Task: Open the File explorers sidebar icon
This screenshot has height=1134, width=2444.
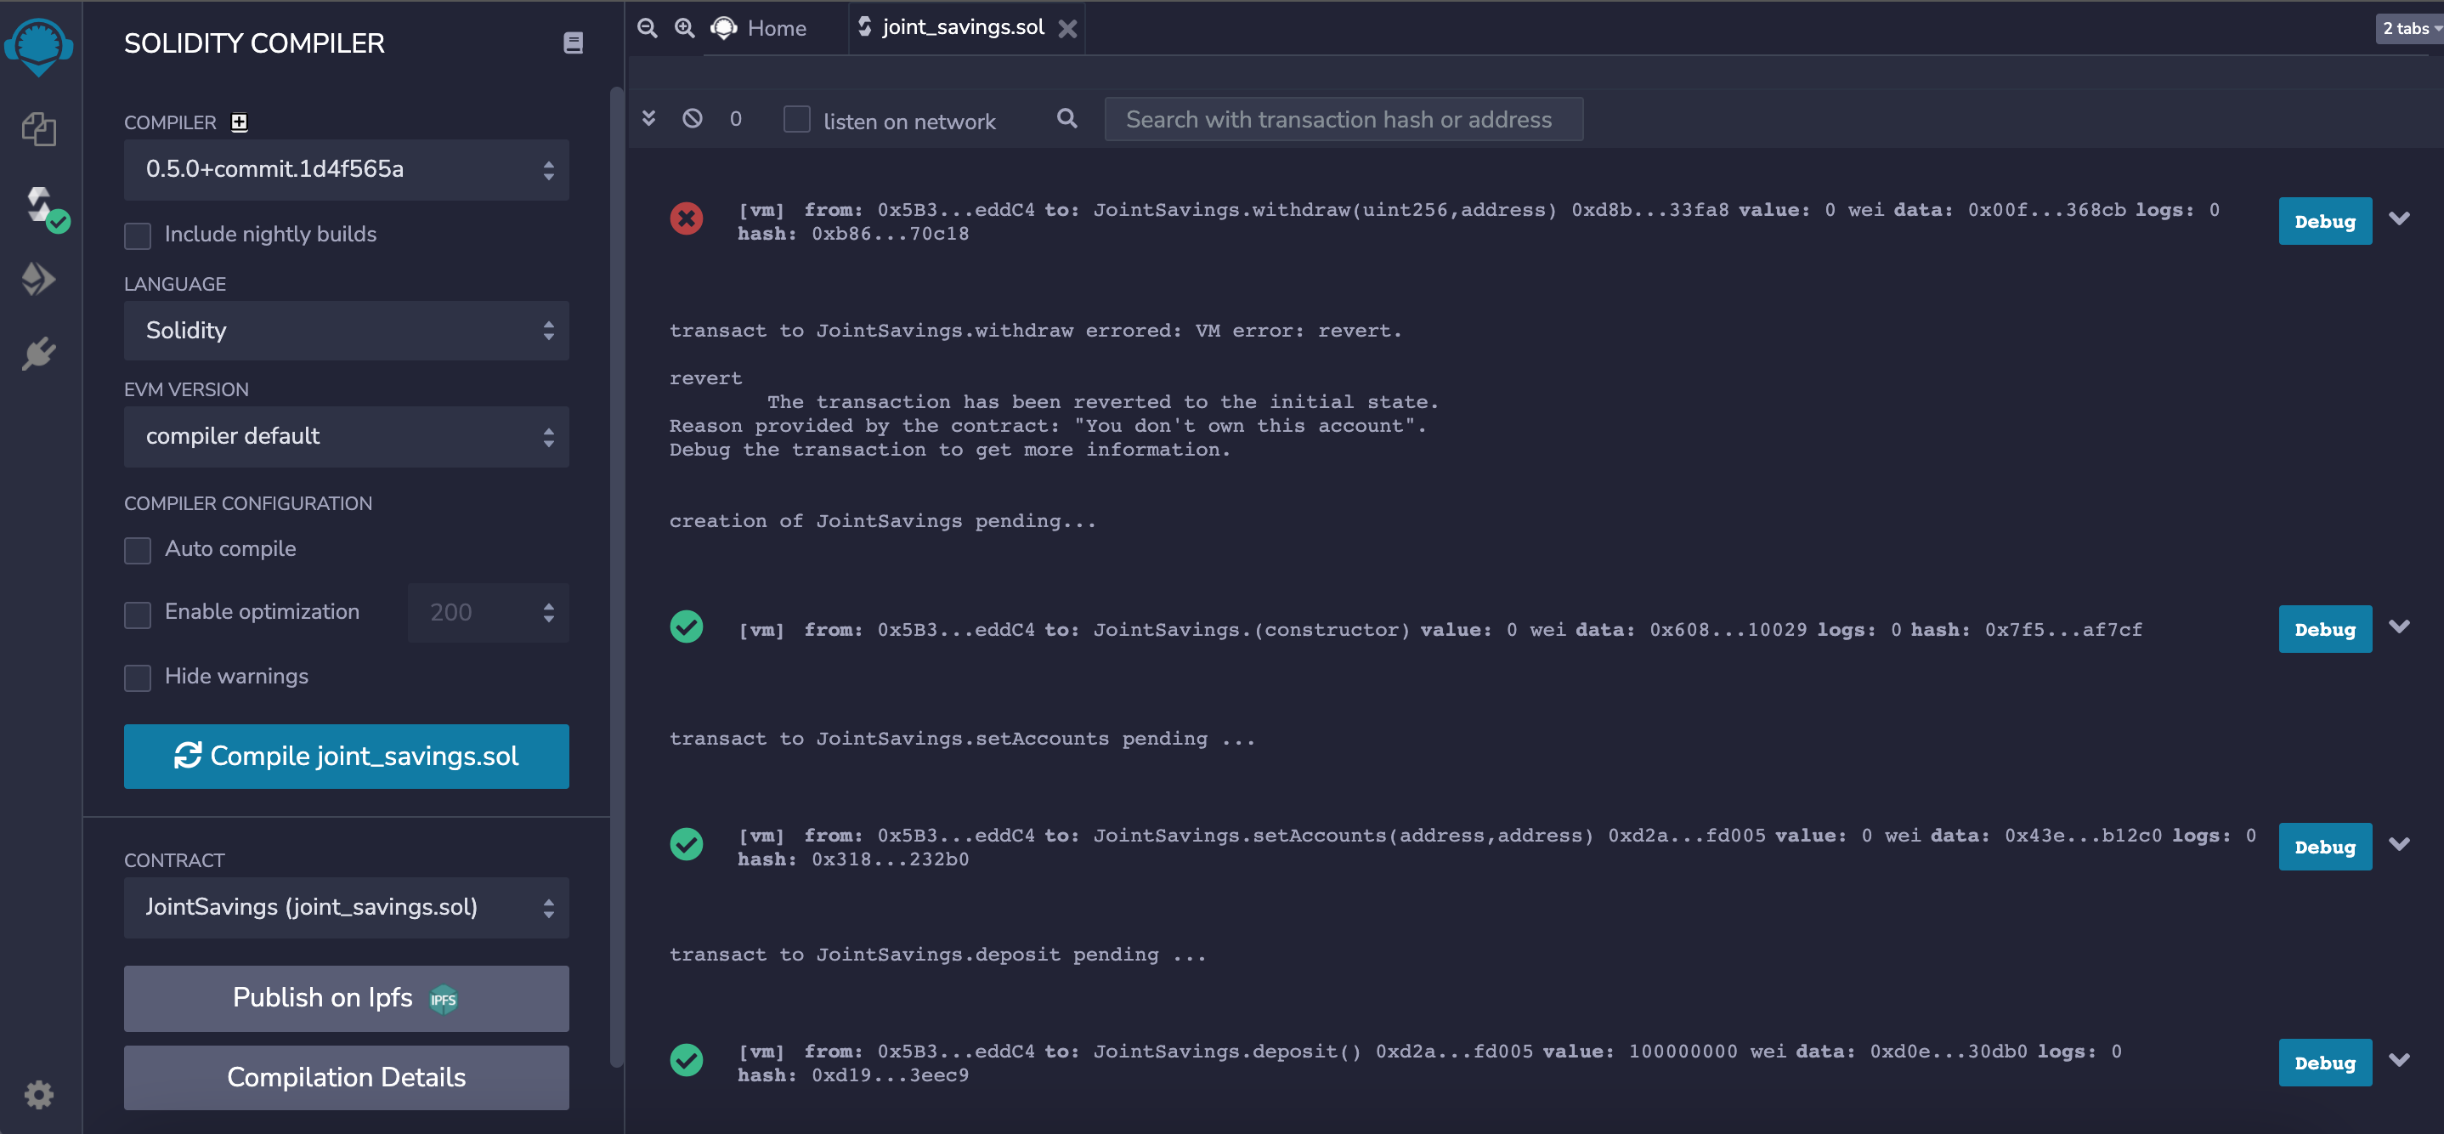Action: click(39, 129)
